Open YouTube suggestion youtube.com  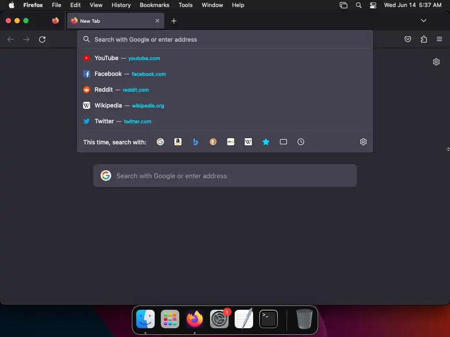coord(225,58)
